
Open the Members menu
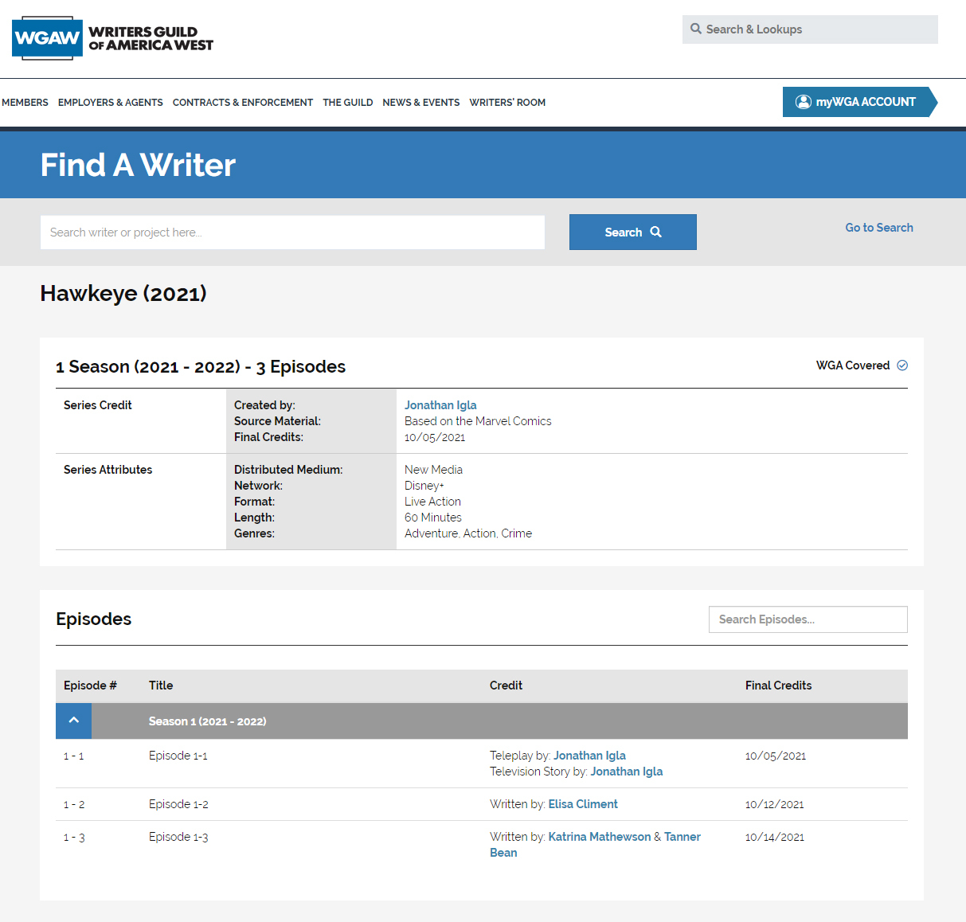(x=25, y=103)
